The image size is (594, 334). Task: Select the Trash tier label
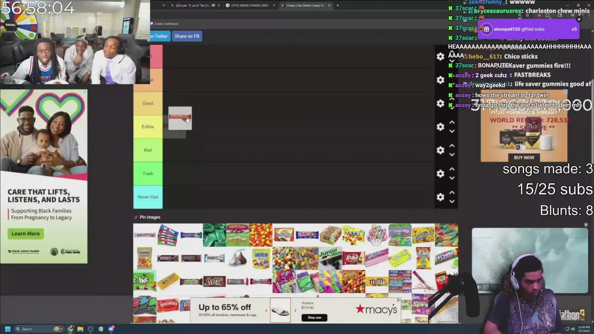pos(148,173)
